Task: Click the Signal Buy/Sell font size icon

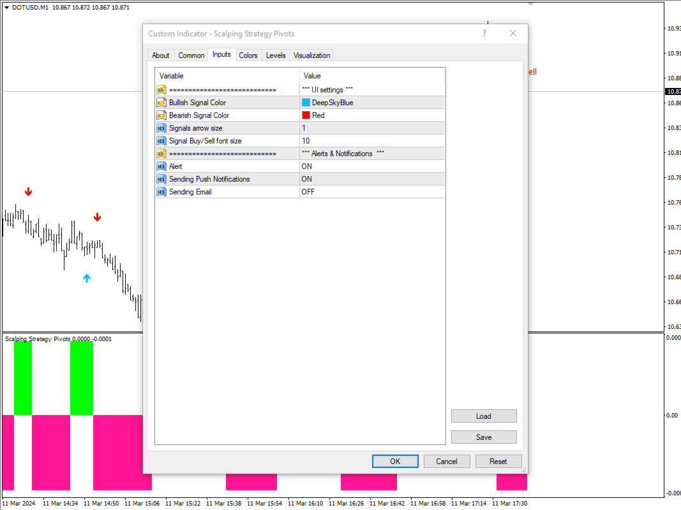Action: [161, 141]
